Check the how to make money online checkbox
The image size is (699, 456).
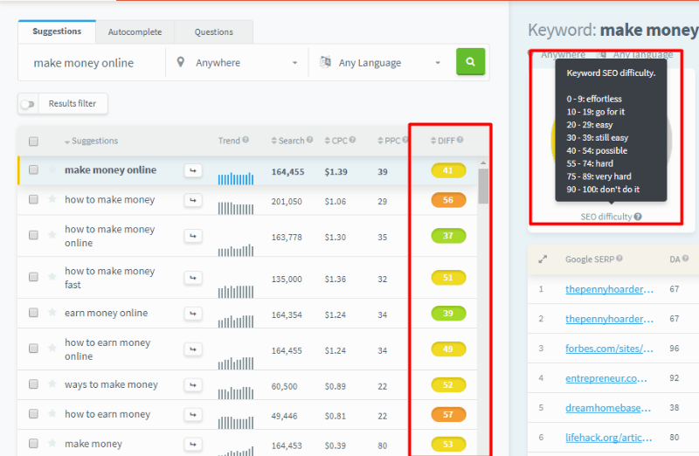33,235
